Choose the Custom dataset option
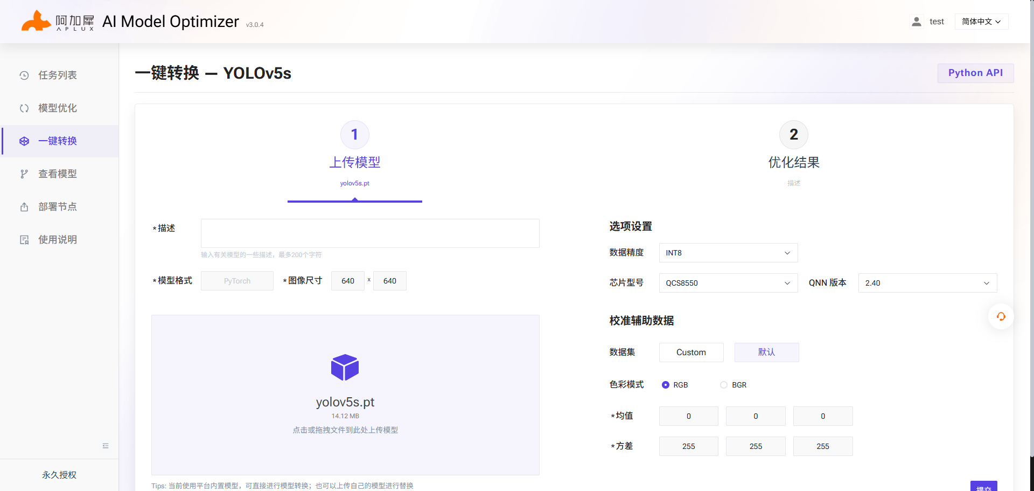 pyautogui.click(x=691, y=352)
